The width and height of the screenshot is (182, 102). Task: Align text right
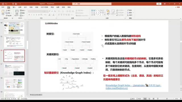(x=64, y=15)
